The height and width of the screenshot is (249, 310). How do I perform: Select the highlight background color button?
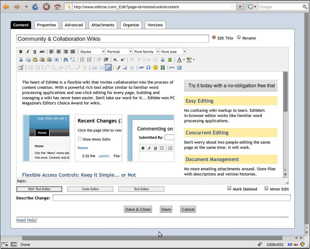[x=189, y=59]
